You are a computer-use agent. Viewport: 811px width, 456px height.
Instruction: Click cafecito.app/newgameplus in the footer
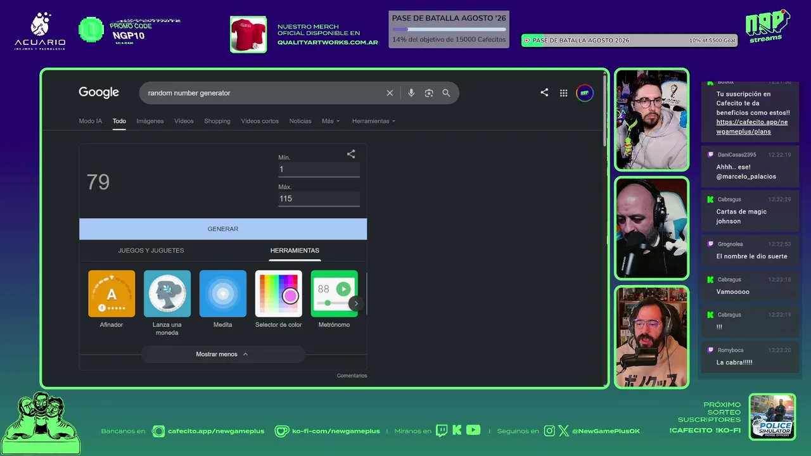[216, 431]
